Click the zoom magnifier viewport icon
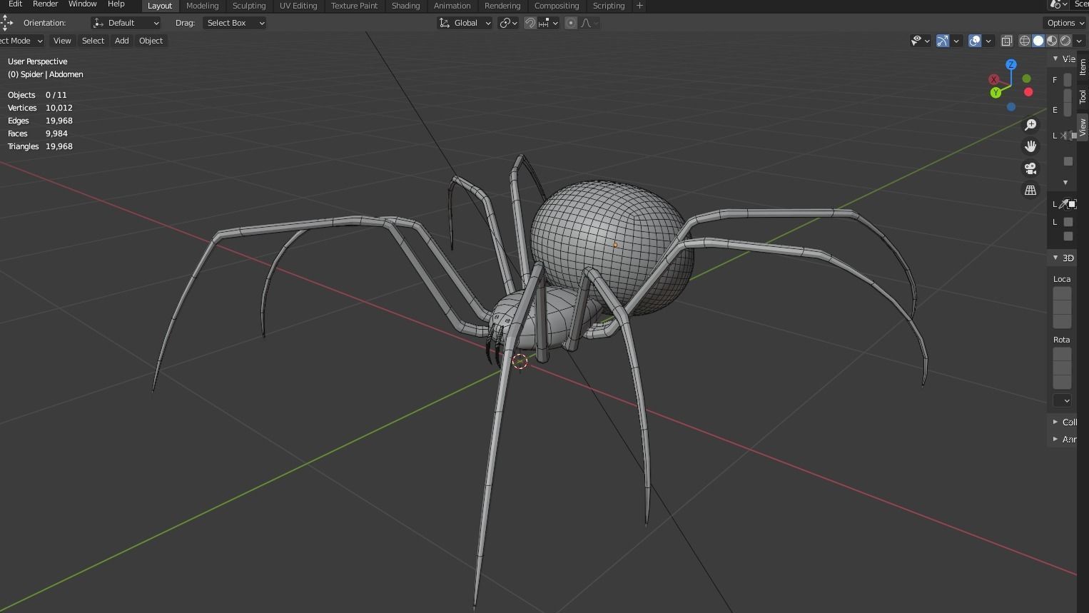 (x=1030, y=125)
